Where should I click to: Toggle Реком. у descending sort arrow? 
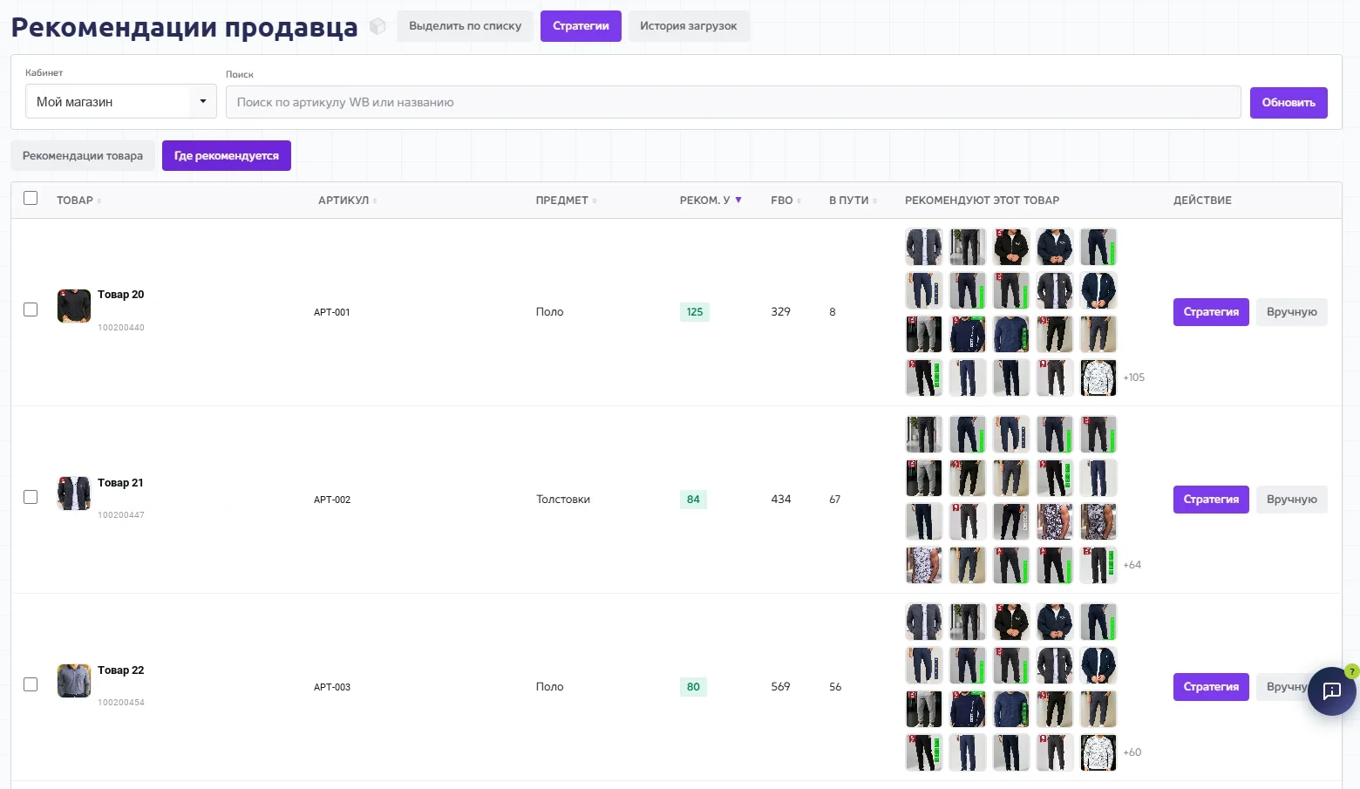click(x=738, y=200)
